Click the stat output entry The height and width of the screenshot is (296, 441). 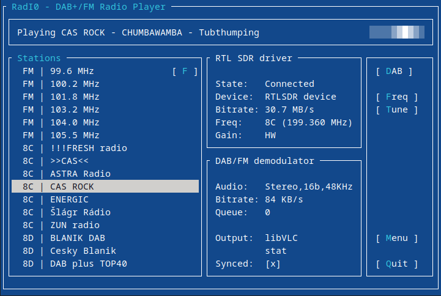coord(276,251)
